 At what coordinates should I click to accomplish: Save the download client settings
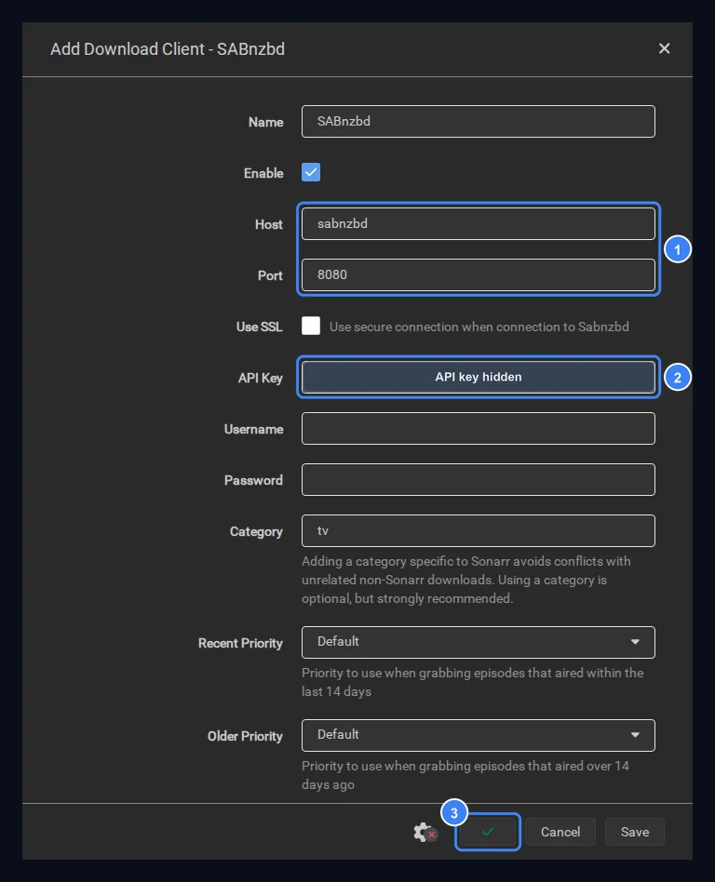tap(635, 832)
